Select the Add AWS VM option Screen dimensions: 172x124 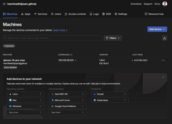click(x=68, y=94)
